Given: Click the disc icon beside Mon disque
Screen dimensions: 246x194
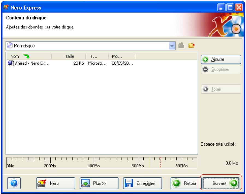Looking at the screenshot, I should click(10, 46).
